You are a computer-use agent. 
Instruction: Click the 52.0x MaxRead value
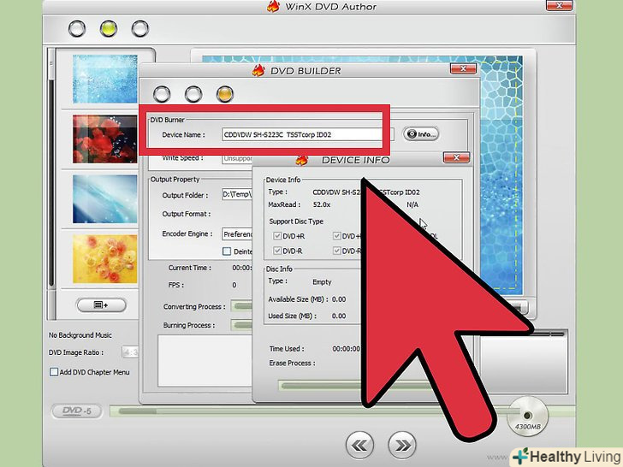322,205
